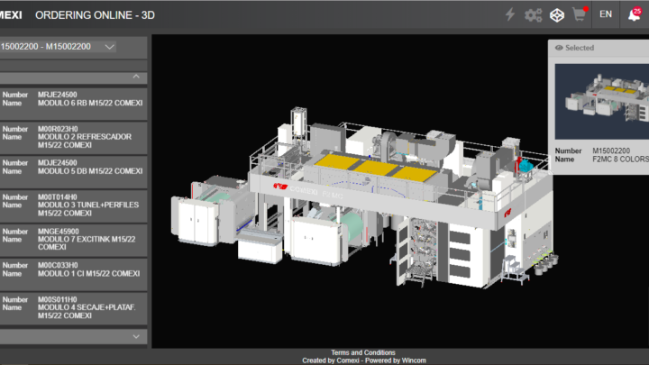Expand the list with bottom down chevron
The height and width of the screenshot is (365, 649).
point(136,336)
